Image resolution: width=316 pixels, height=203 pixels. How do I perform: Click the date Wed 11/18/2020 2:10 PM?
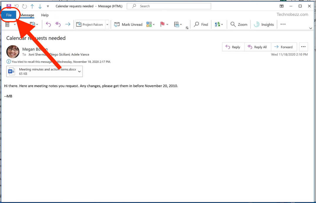(x=289, y=54)
